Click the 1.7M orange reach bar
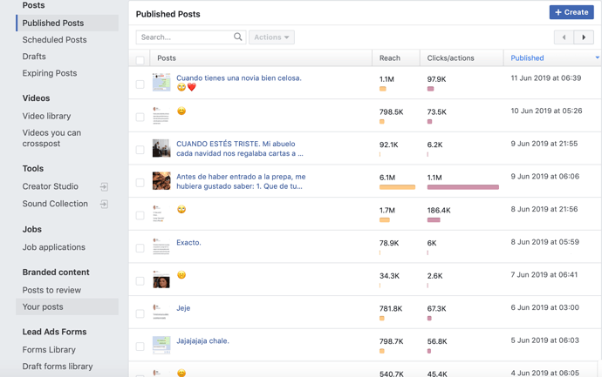The image size is (602, 377). (x=384, y=220)
